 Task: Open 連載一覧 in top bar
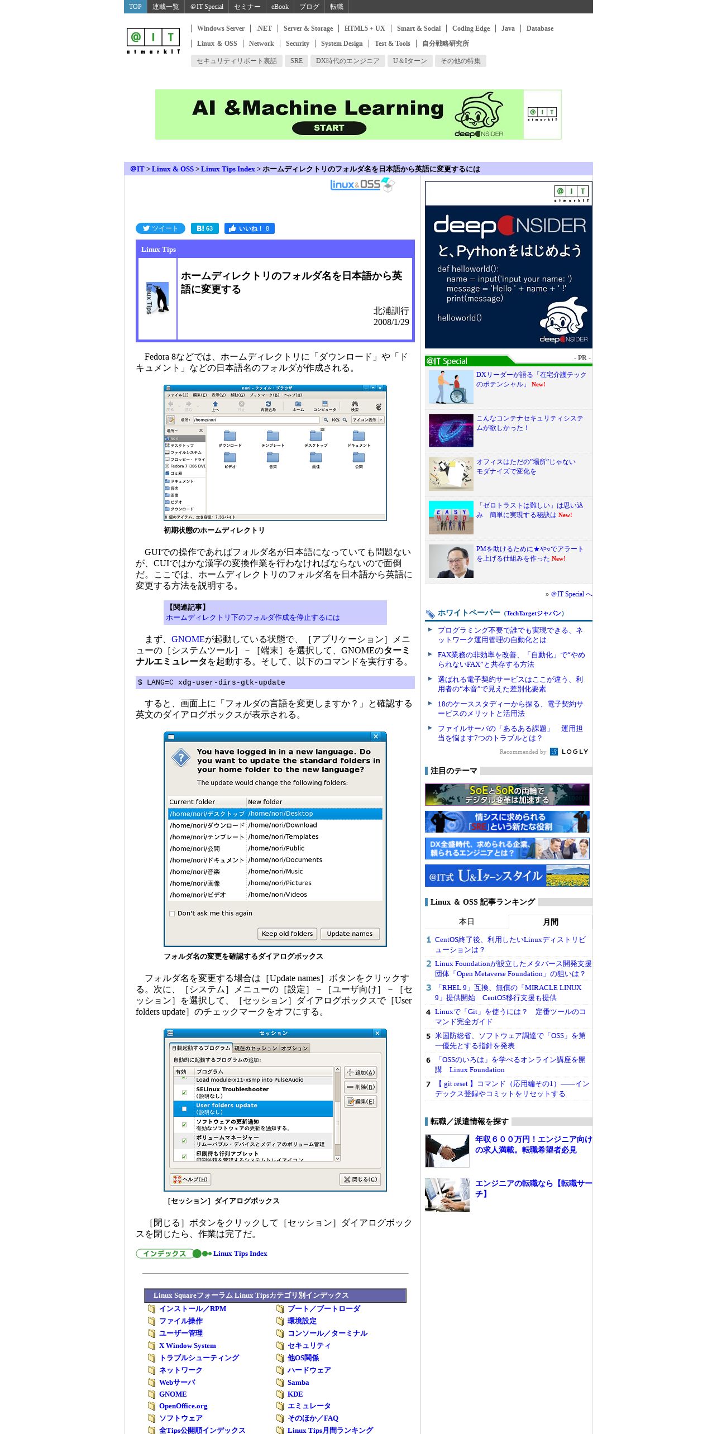pyautogui.click(x=166, y=7)
